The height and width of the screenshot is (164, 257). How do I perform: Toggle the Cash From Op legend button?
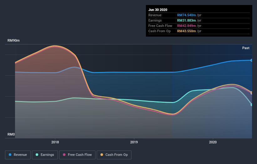tap(114, 155)
